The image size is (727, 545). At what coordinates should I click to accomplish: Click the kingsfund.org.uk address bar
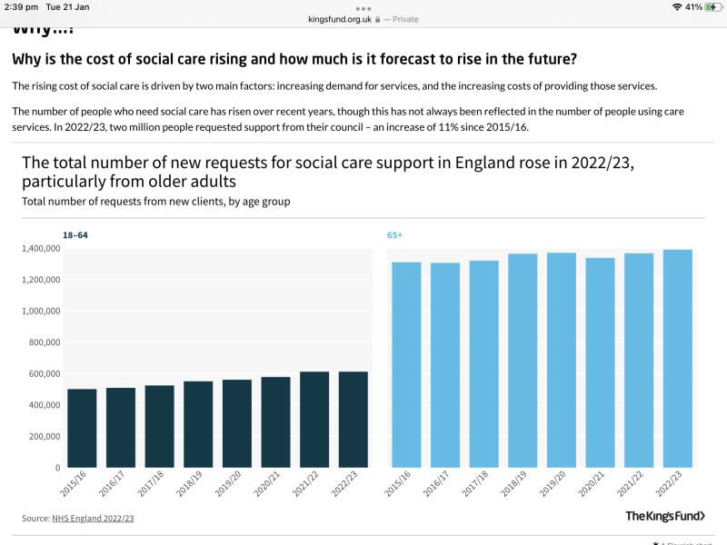tap(338, 18)
